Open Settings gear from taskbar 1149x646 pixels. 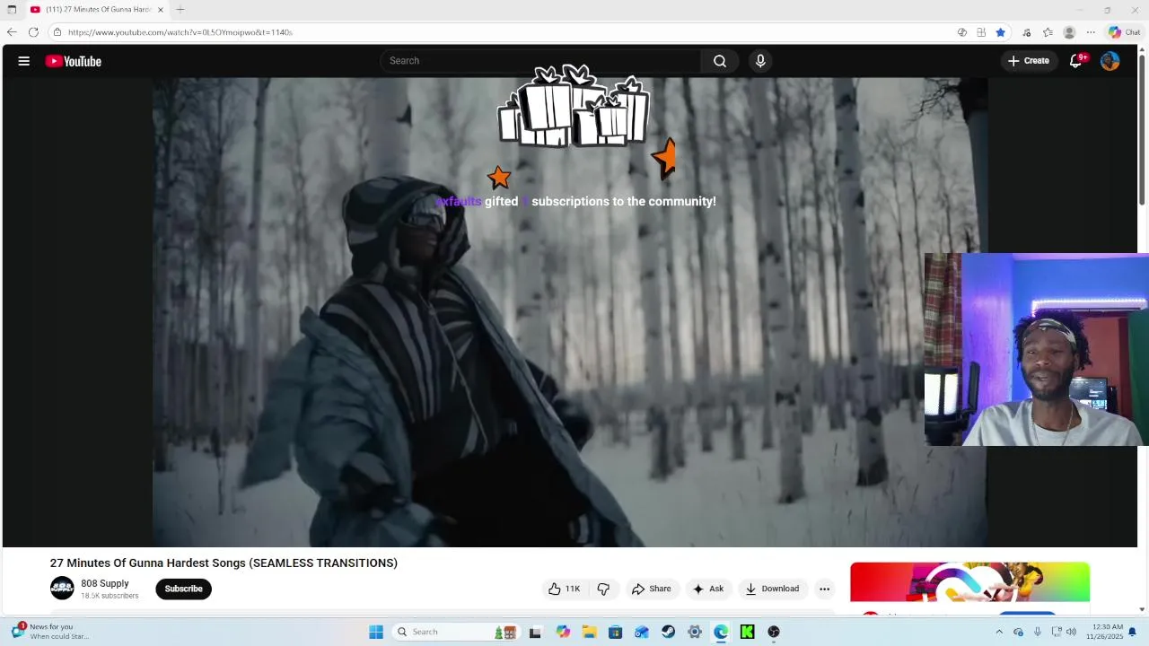694,632
